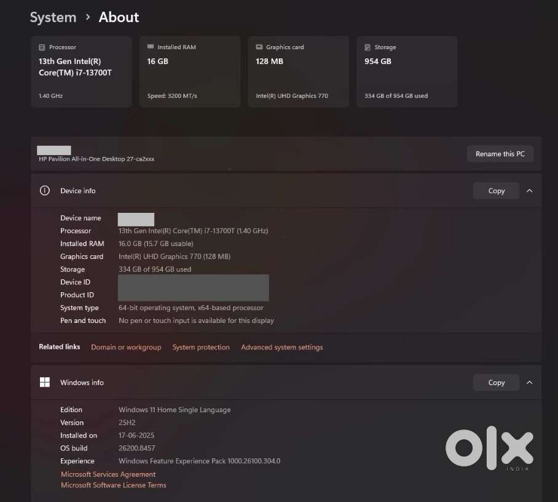Click the '25H2' version value
This screenshot has height=502, width=558.
(x=127, y=423)
